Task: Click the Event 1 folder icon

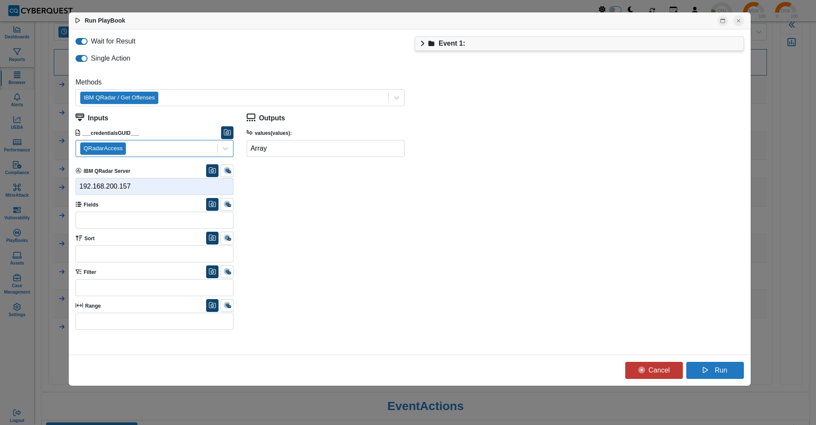Action: pyautogui.click(x=431, y=44)
